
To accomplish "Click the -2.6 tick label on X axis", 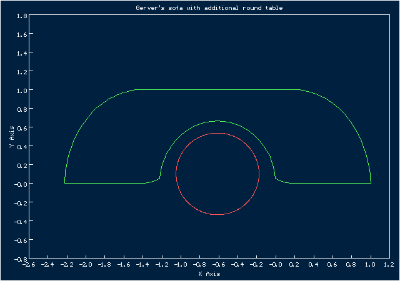I will coord(29,265).
